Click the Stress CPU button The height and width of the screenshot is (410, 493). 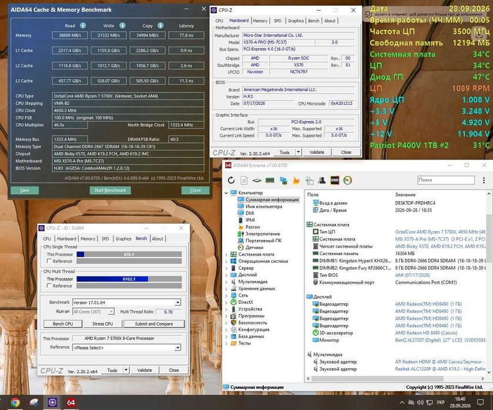tap(102, 324)
